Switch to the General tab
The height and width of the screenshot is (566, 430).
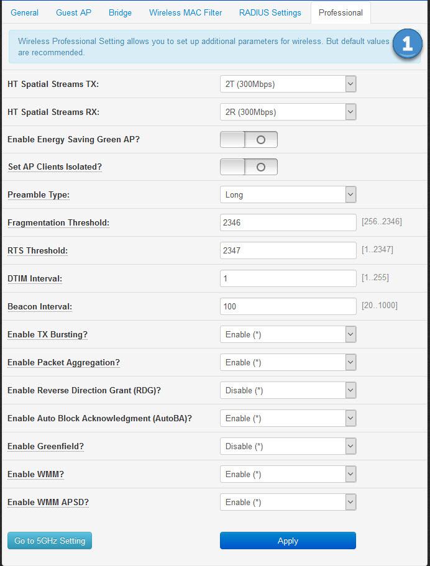click(25, 12)
